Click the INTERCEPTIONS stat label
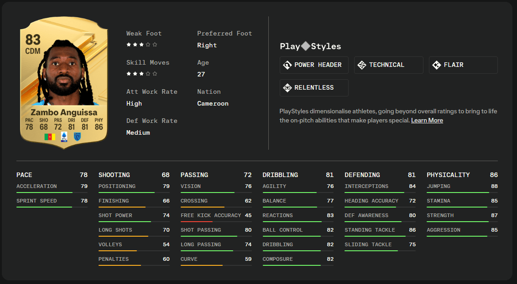The width and height of the screenshot is (517, 284). [367, 187]
